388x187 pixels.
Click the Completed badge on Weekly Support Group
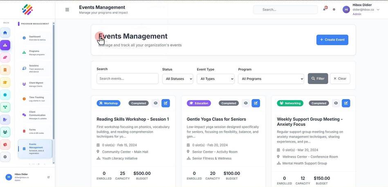pyautogui.click(x=319, y=103)
